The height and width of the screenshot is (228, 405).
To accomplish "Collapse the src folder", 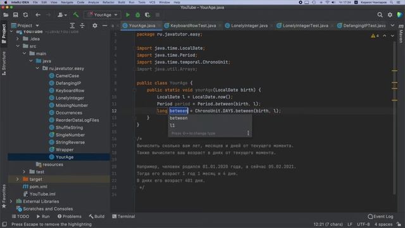I will tap(18, 46).
